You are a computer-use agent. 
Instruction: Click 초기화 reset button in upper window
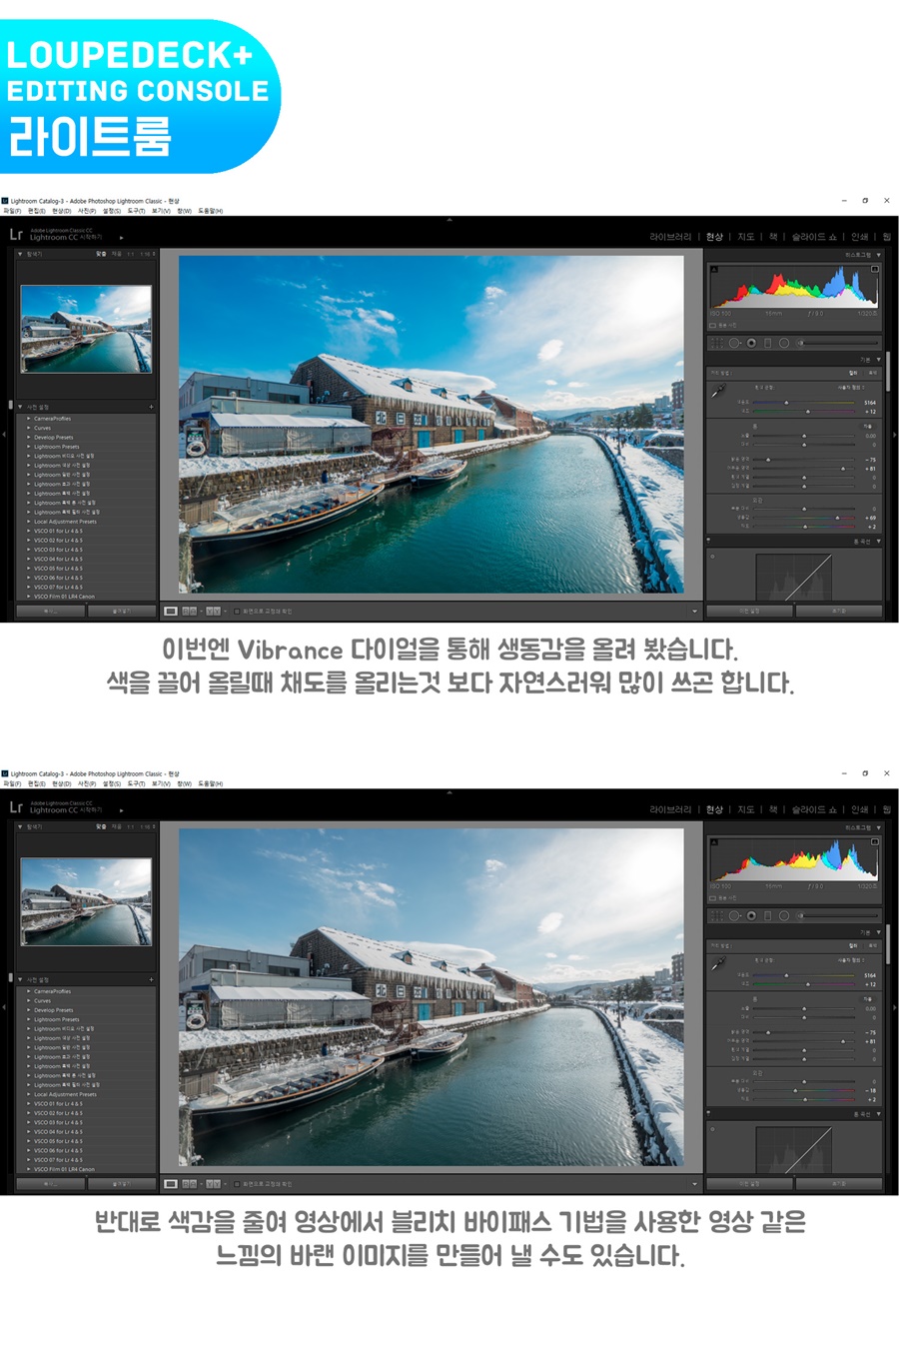[x=839, y=611]
